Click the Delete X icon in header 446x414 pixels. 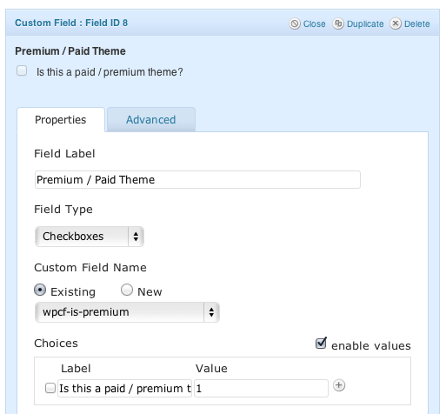coord(396,23)
